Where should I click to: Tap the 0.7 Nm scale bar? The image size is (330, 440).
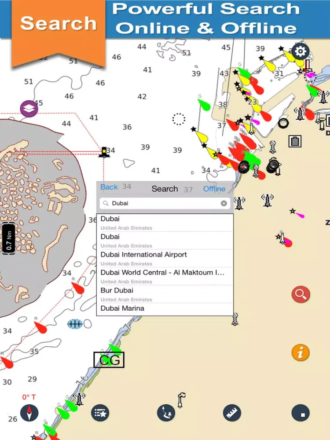[x=9, y=238]
